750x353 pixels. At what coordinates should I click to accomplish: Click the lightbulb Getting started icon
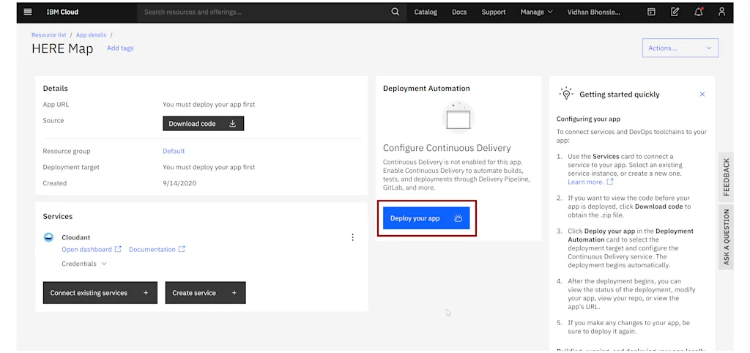566,94
